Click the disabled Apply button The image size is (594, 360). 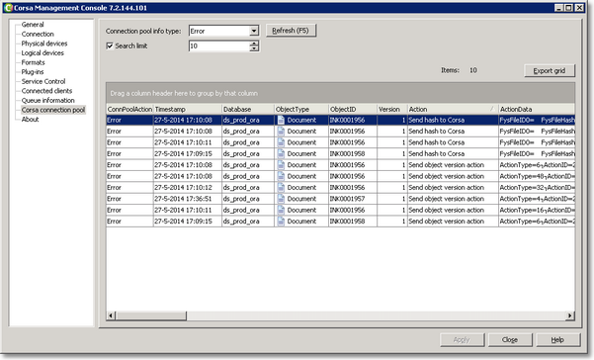tap(462, 340)
